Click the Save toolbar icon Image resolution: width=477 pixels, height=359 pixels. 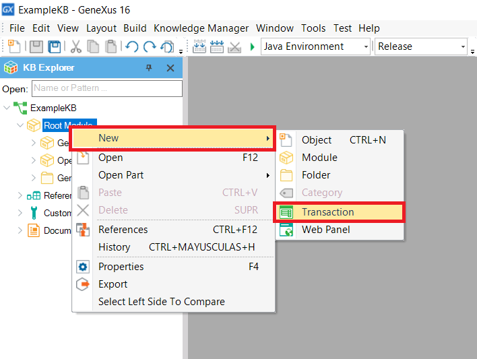[36, 46]
